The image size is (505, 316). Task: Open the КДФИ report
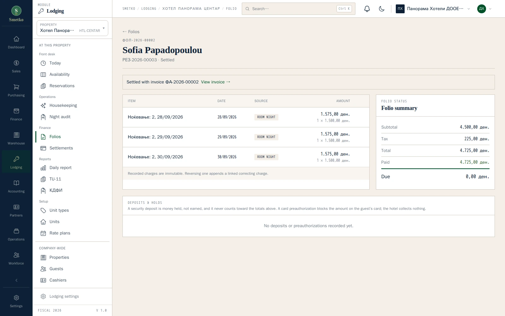pos(72,191)
